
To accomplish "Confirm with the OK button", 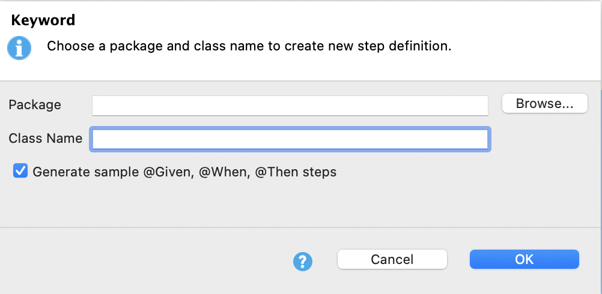I will click(x=524, y=259).
